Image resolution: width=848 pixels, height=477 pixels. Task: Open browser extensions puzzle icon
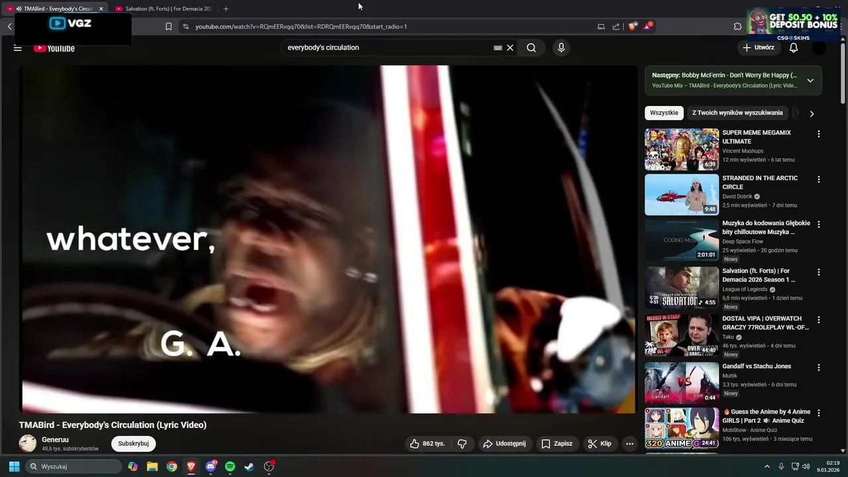point(738,26)
